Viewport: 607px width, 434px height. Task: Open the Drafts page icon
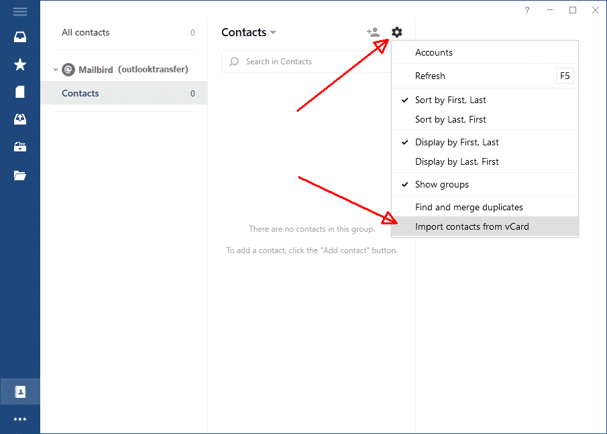(20, 92)
